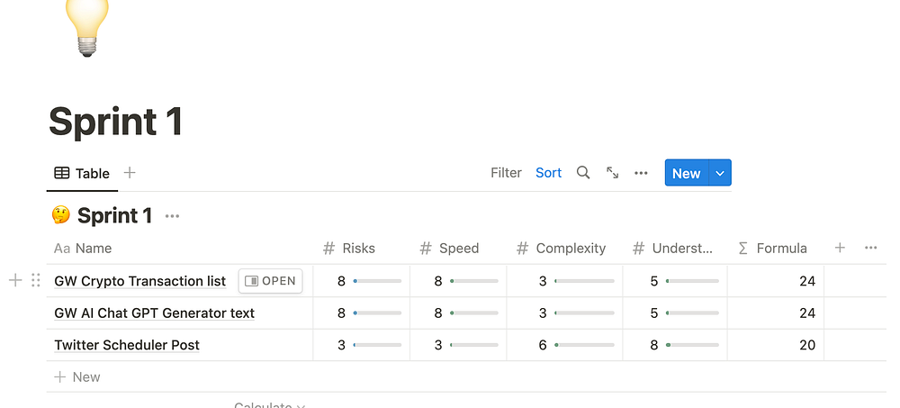The image size is (900, 408).
Task: Click the Filter button
Action: pos(506,173)
